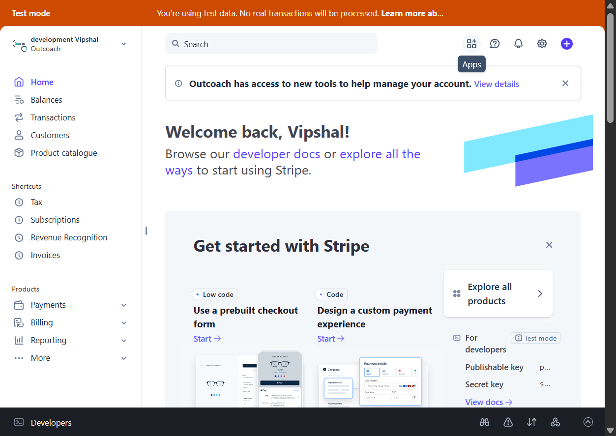Open the inspector binoculars icon in bottom bar

(x=485, y=422)
